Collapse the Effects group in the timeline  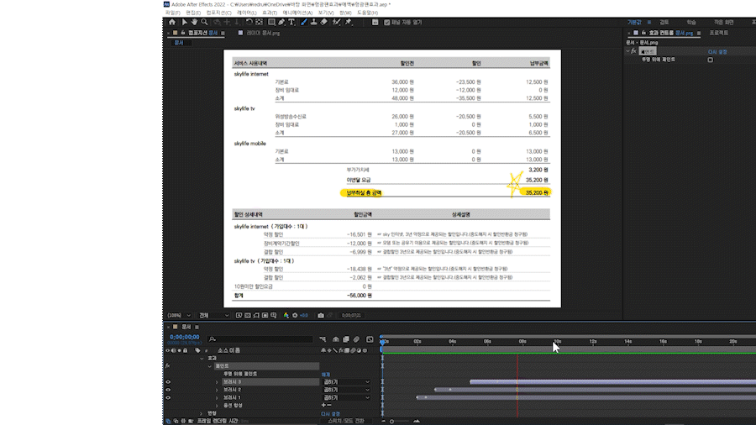(202, 359)
